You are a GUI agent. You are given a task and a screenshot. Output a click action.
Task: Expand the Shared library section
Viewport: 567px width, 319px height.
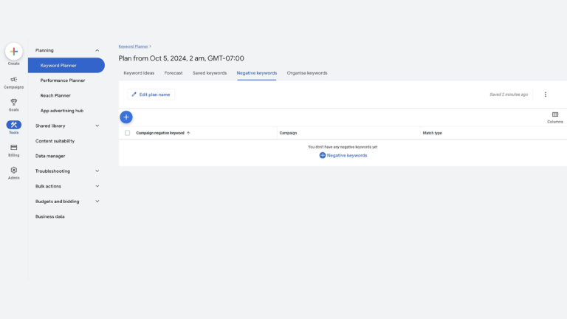point(67,126)
